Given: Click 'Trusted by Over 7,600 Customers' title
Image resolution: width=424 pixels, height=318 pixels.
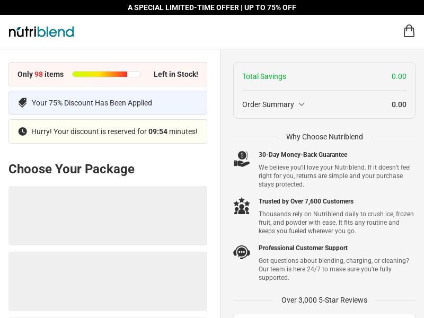Looking at the screenshot, I should pyautogui.click(x=306, y=201).
